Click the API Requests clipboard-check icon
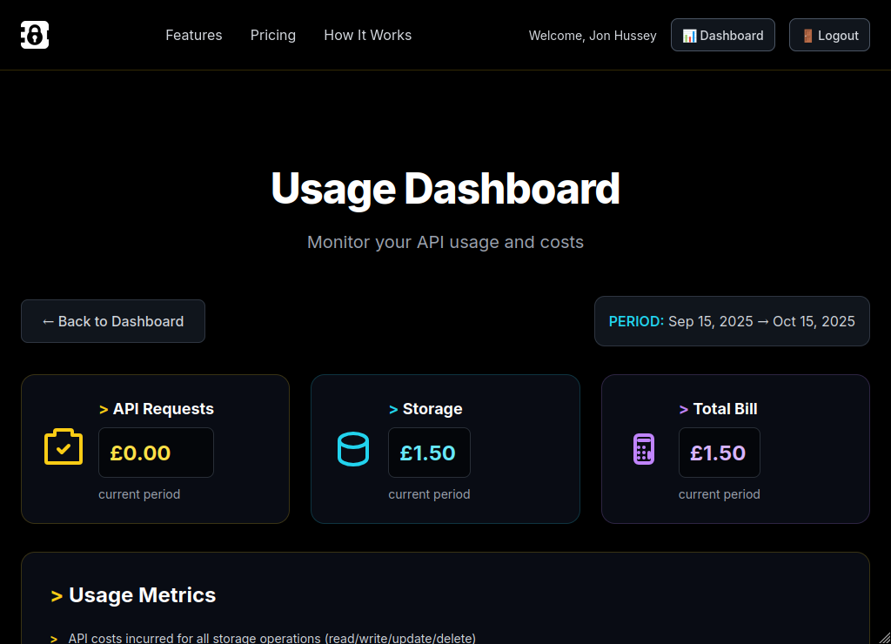Viewport: 891px width, 644px height. (x=64, y=446)
